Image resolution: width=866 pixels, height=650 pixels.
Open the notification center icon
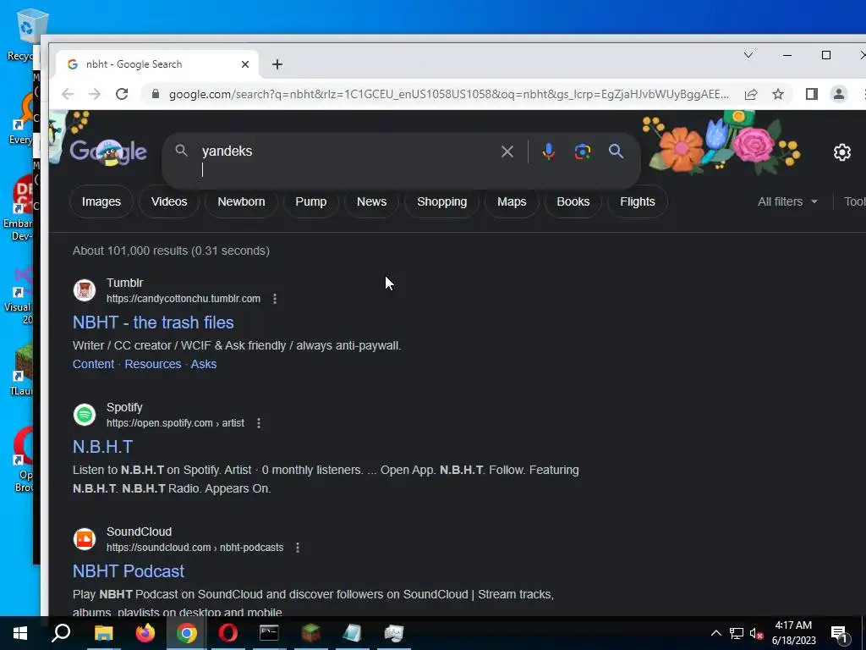[839, 635]
